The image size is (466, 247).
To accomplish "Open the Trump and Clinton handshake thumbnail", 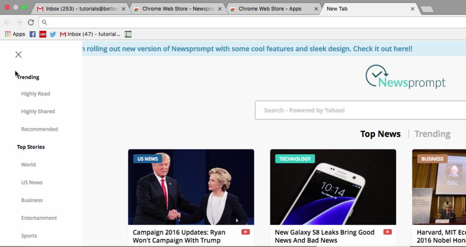I will [x=191, y=187].
